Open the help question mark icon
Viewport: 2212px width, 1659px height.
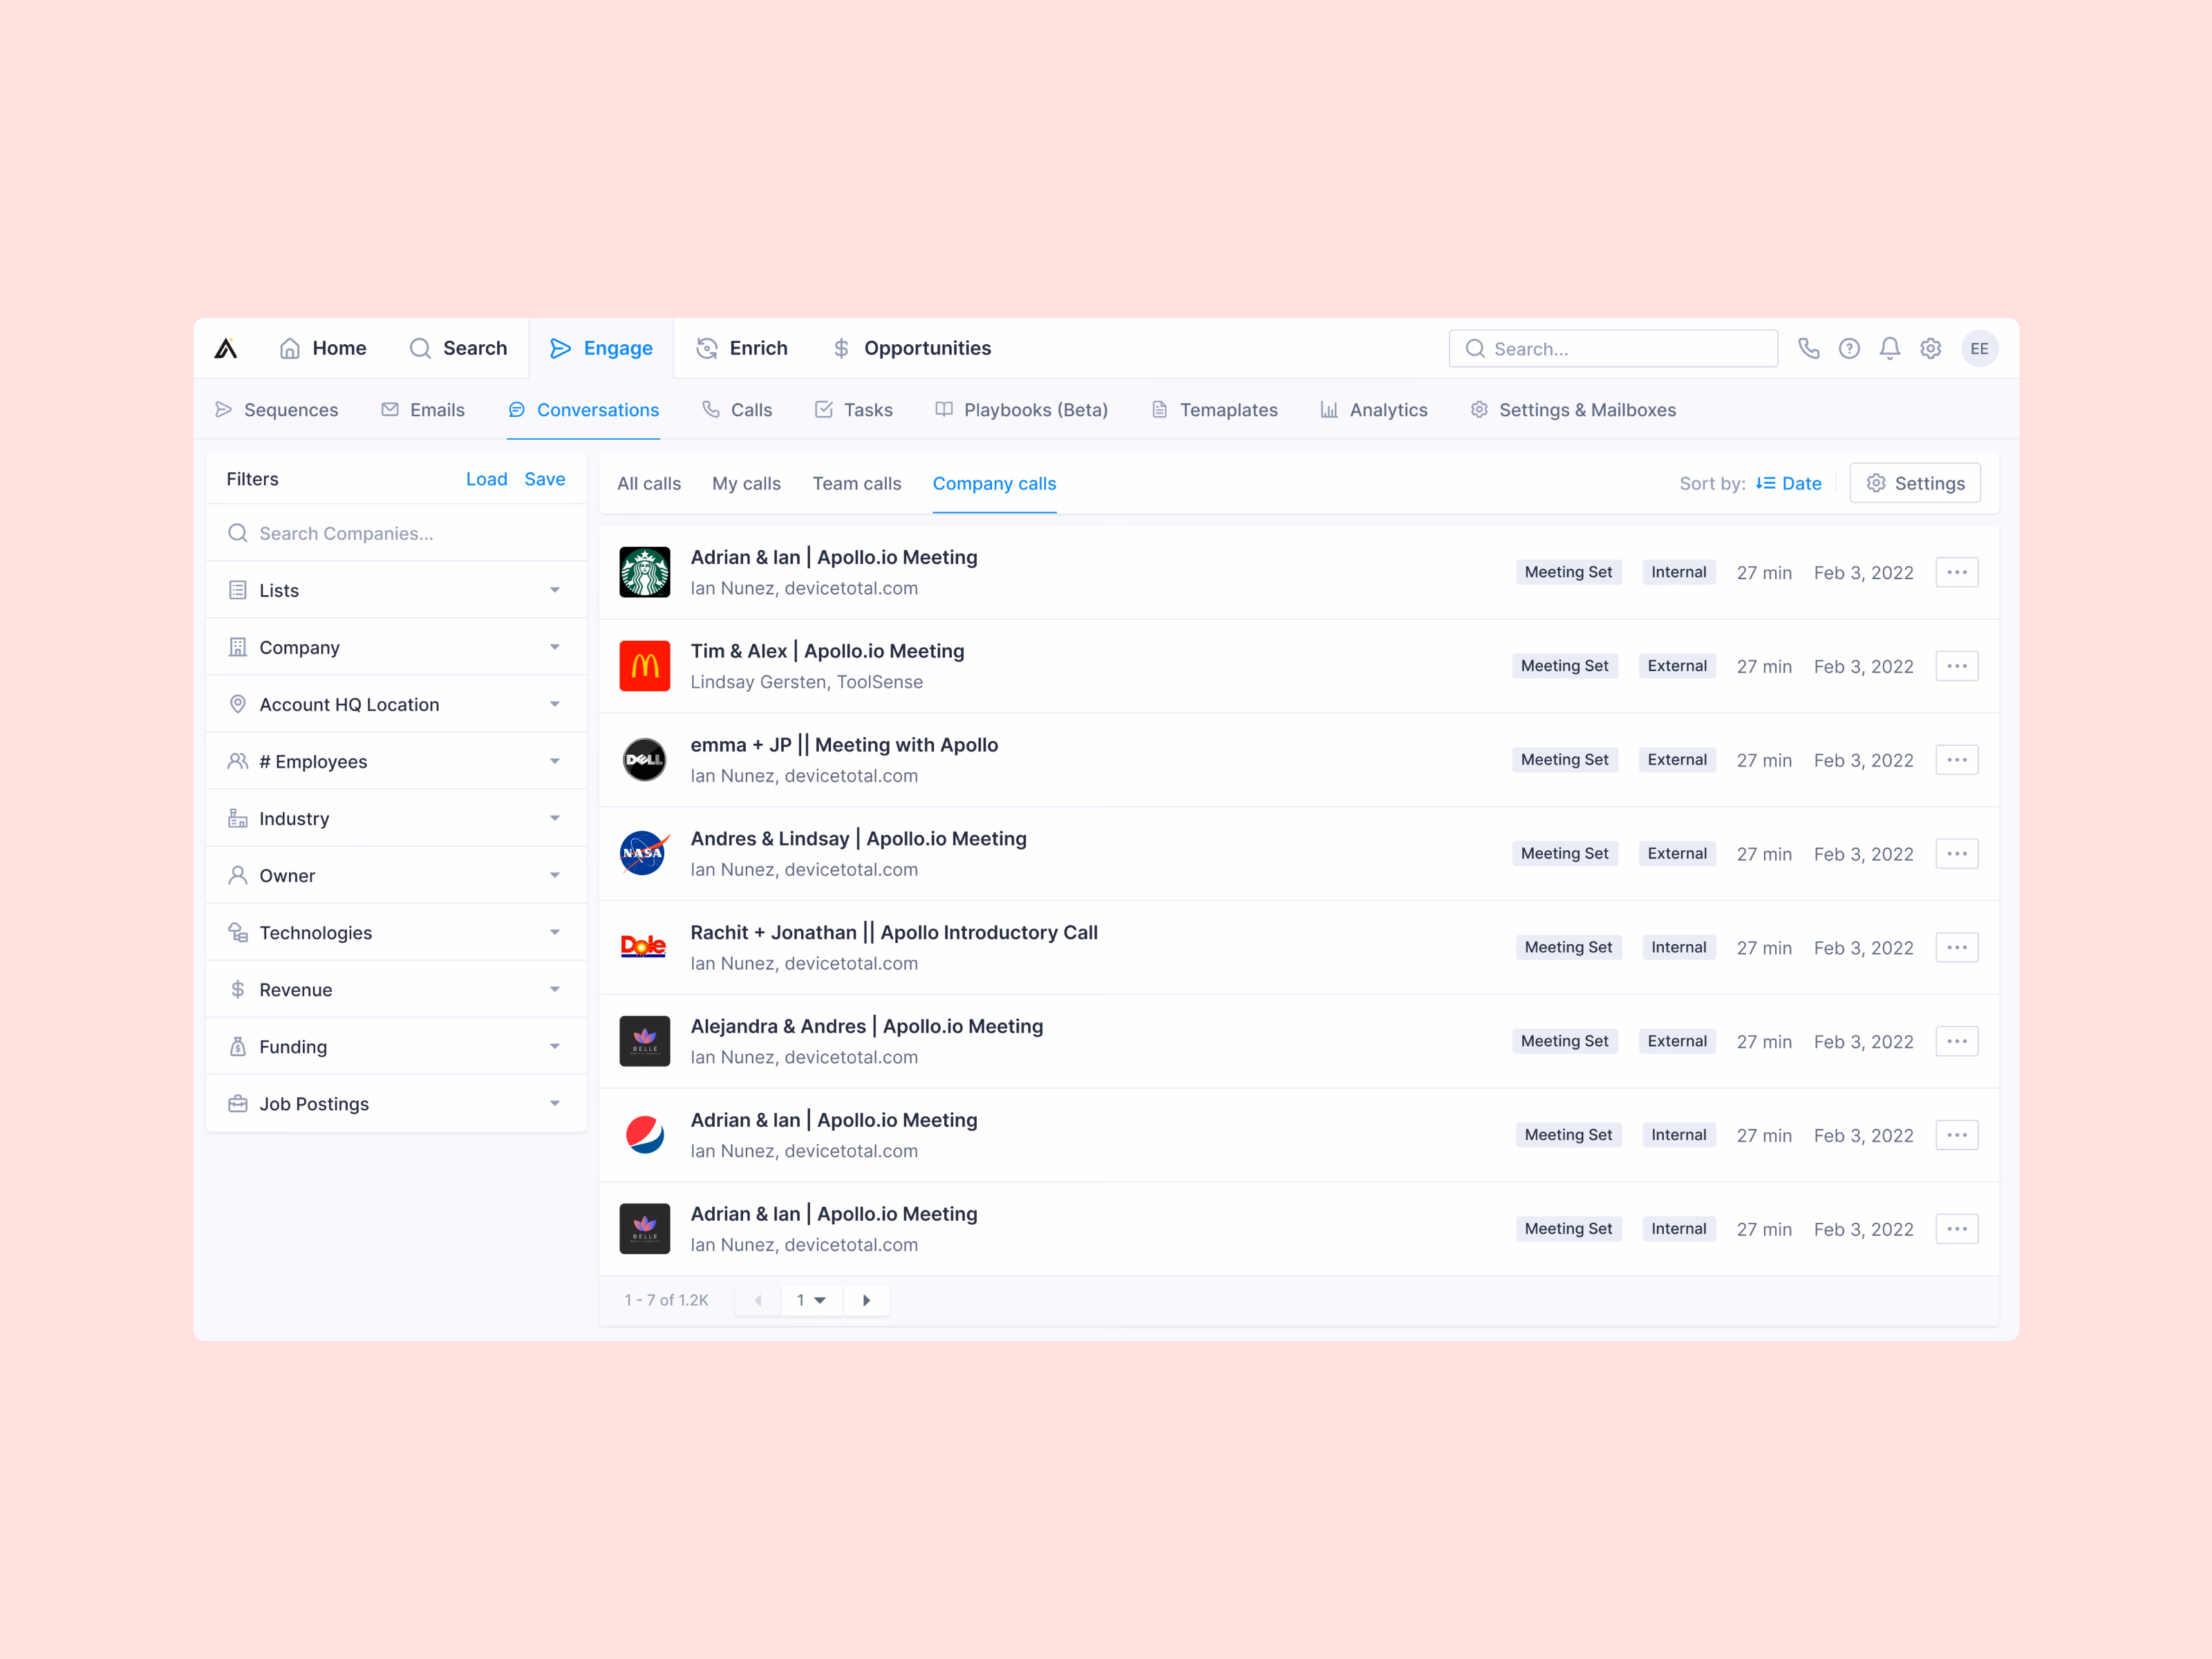(1849, 348)
